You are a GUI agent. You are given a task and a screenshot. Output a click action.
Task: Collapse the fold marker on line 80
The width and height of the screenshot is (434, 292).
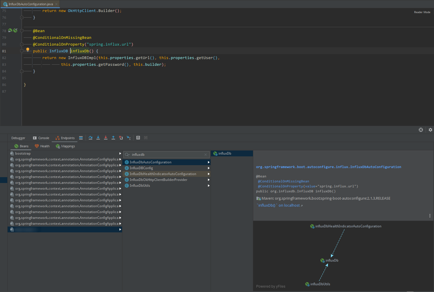22,44
